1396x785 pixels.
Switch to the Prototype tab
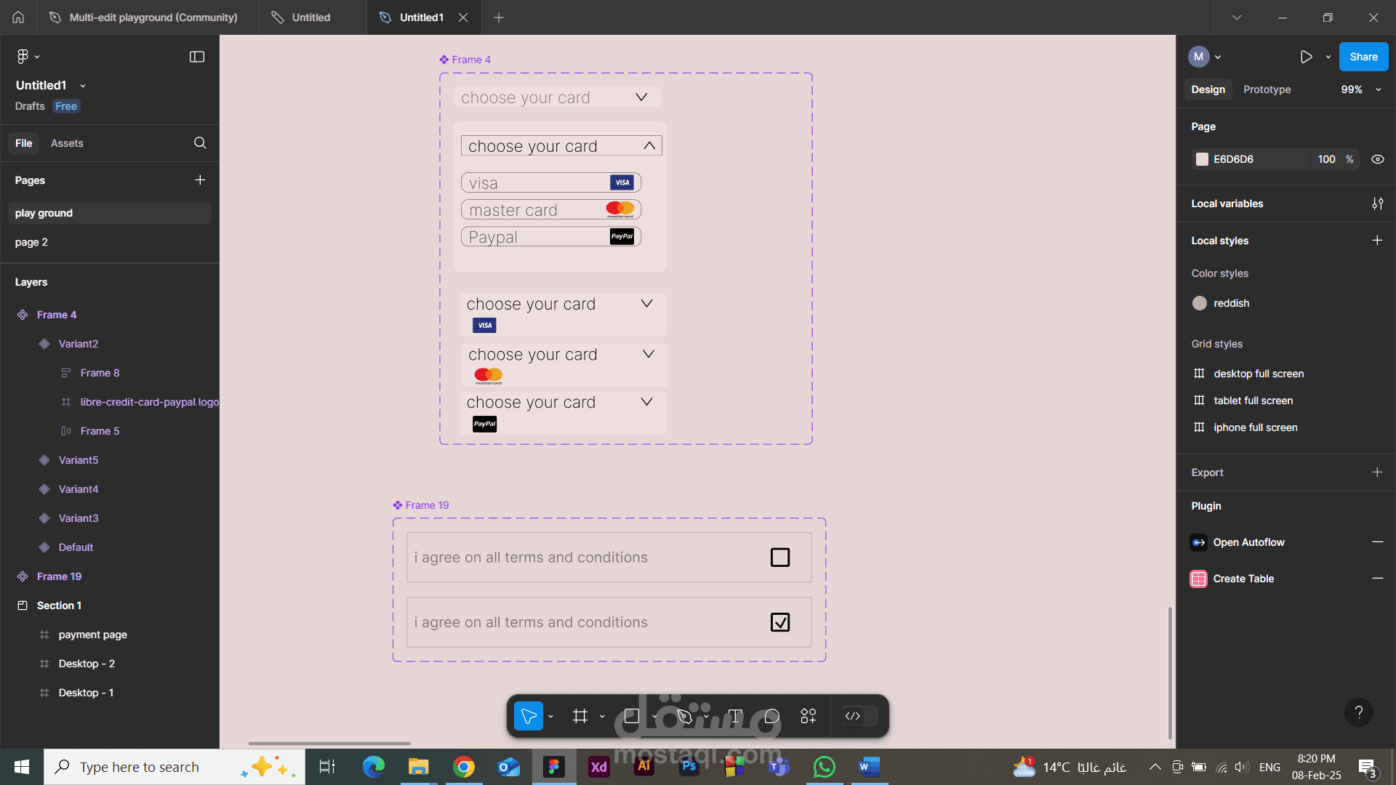point(1267,89)
